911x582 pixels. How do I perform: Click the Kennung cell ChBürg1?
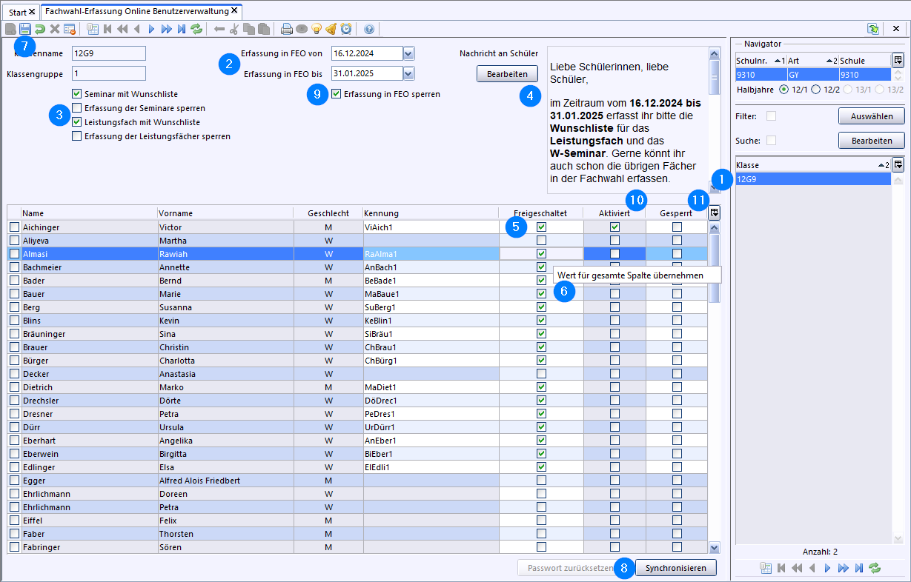431,361
